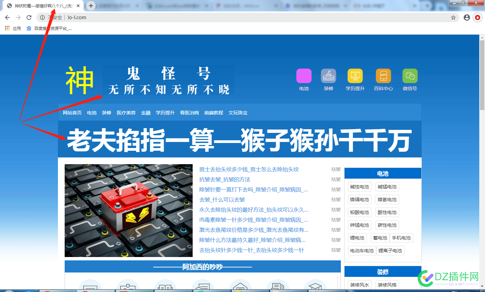Open 文玩珠宝 in the navigation bar
The height and width of the screenshot is (292, 485).
coord(238,113)
